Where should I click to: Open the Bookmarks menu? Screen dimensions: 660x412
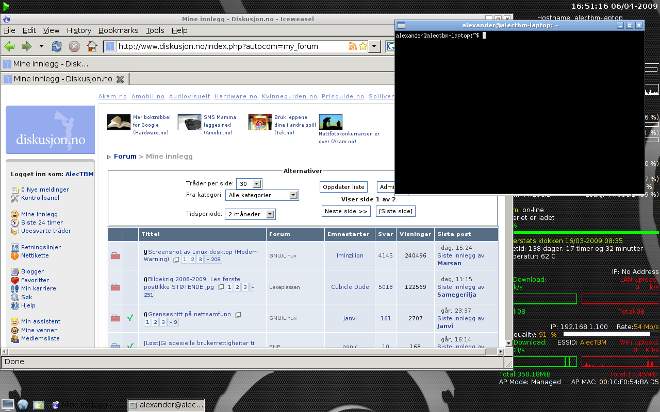pos(119,30)
